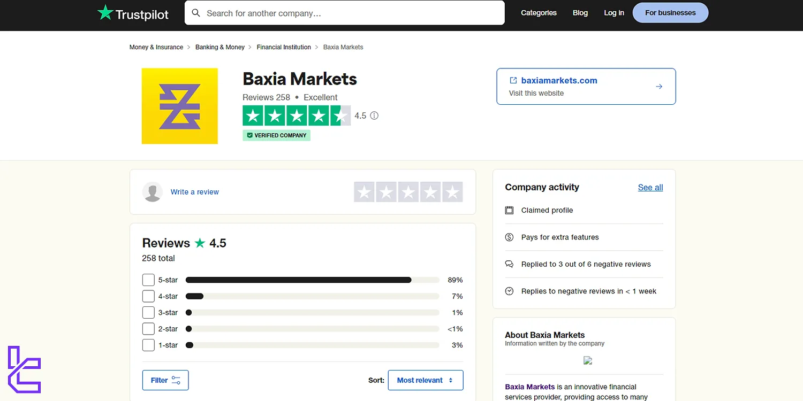Click the green star next to Reviews 4.5

[x=200, y=243]
